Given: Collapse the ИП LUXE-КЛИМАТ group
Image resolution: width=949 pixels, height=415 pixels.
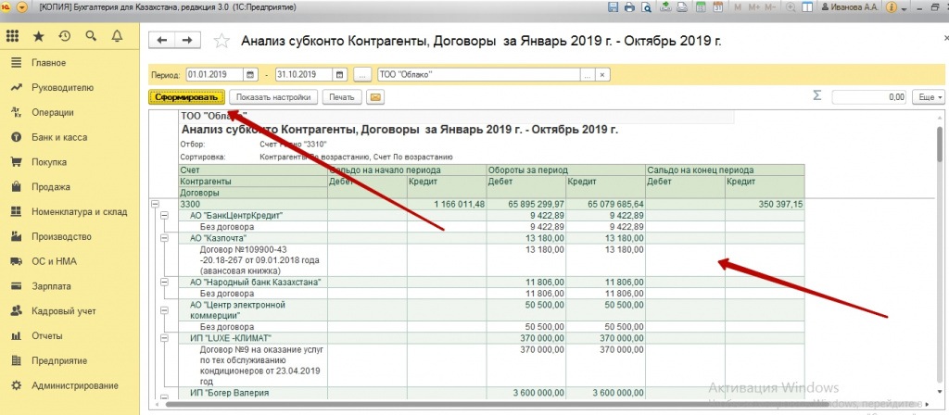Looking at the screenshot, I should pos(163,337).
